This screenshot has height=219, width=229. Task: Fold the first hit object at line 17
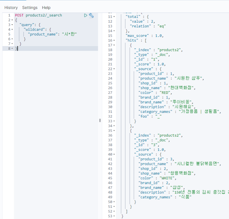114,45
